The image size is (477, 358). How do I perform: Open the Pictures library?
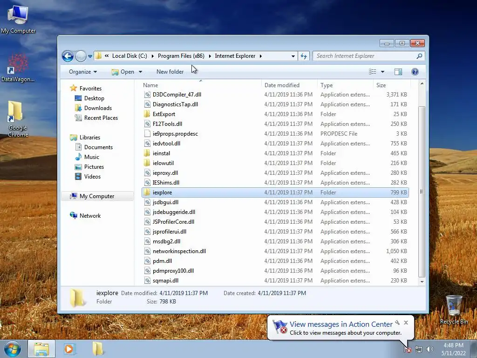click(x=94, y=167)
